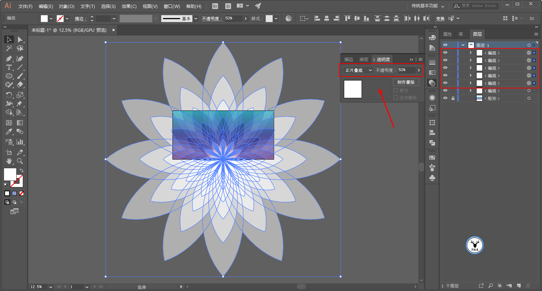Click the 变换 link in the control bar

[440, 18]
